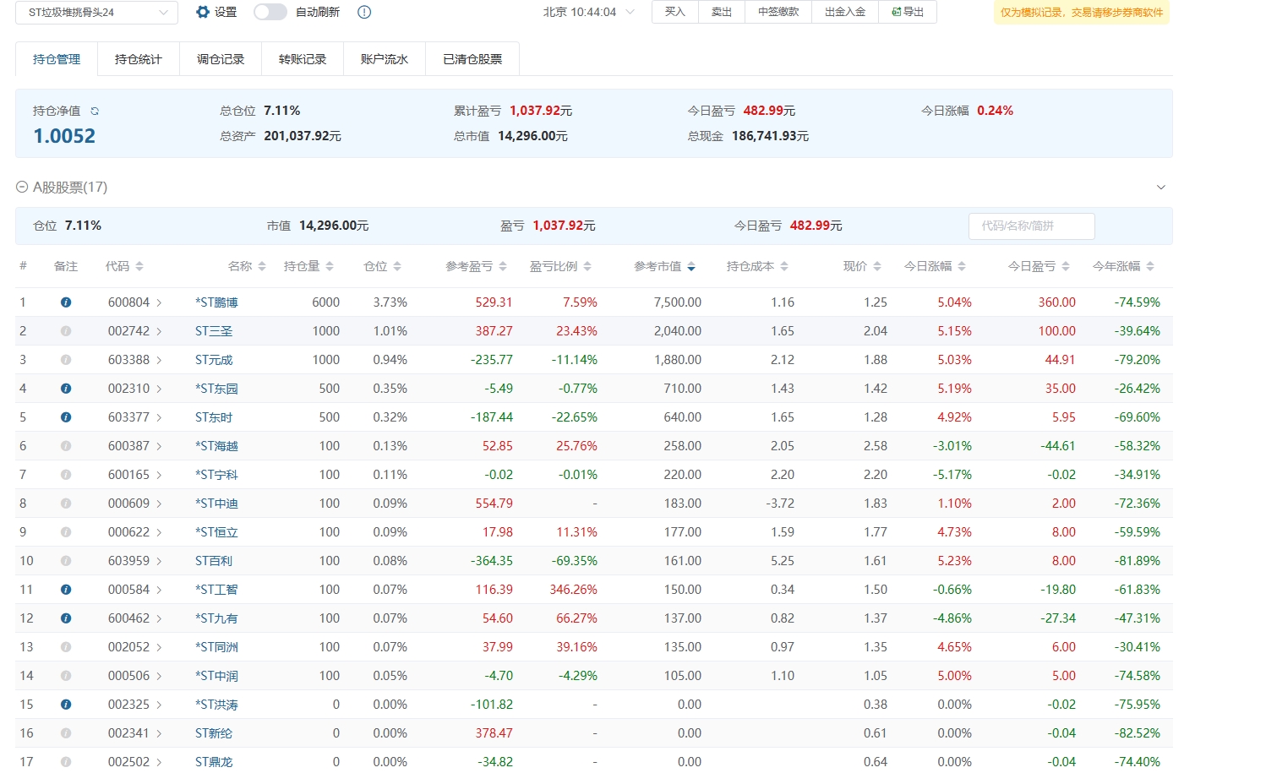
Task: Expand the 600804 stock code chevron
Action: point(159,302)
